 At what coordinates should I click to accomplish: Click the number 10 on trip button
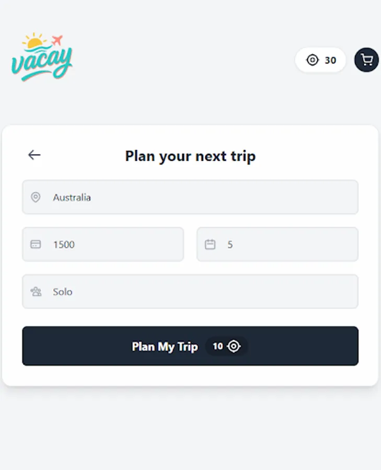(218, 346)
